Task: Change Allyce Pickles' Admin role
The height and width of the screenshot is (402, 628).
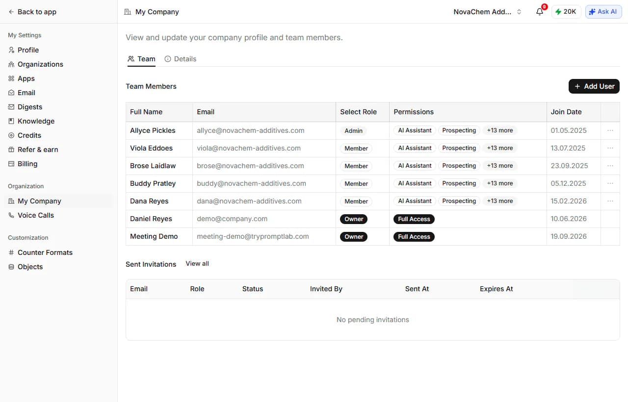Action: (x=353, y=131)
